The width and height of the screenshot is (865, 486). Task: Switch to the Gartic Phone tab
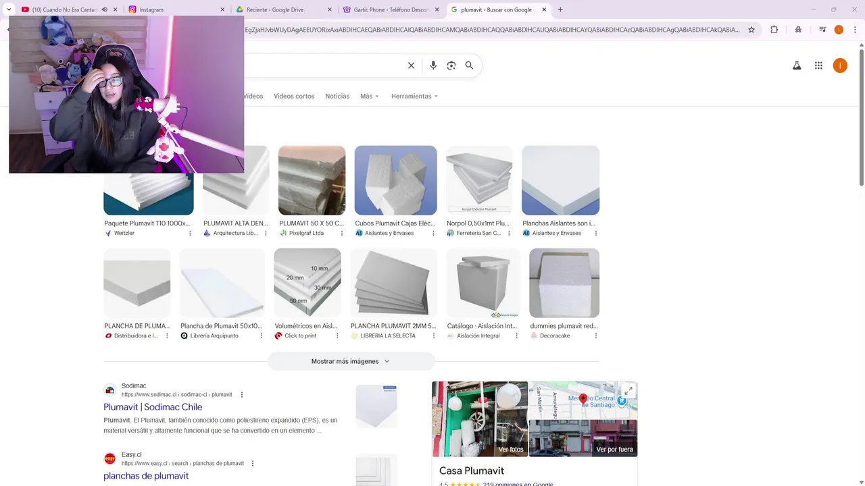point(390,9)
